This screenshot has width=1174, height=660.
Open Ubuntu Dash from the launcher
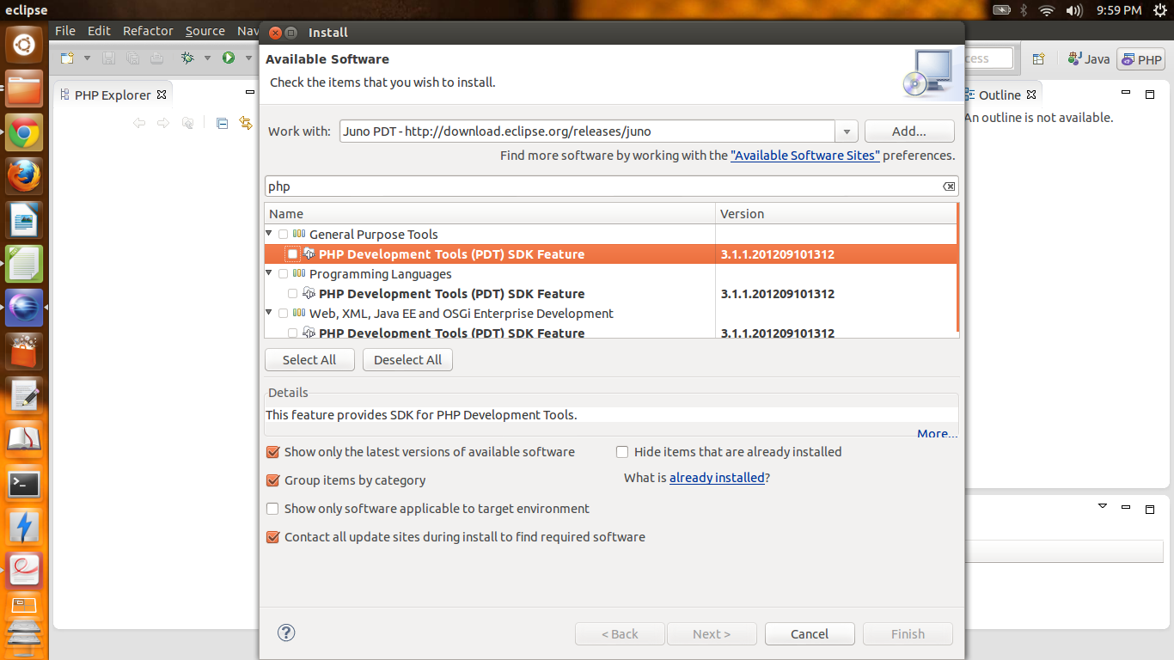pyautogui.click(x=23, y=44)
